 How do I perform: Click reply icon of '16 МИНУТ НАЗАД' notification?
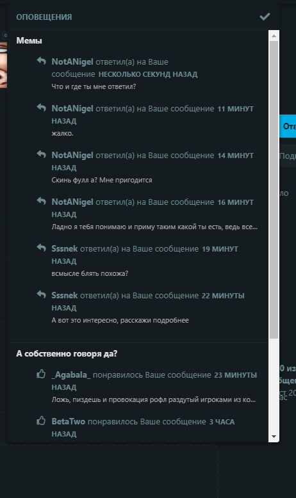tap(42, 201)
